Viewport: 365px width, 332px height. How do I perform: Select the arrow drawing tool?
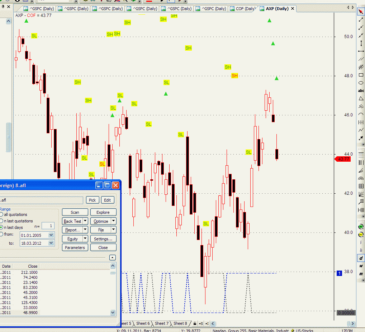tap(361, 138)
